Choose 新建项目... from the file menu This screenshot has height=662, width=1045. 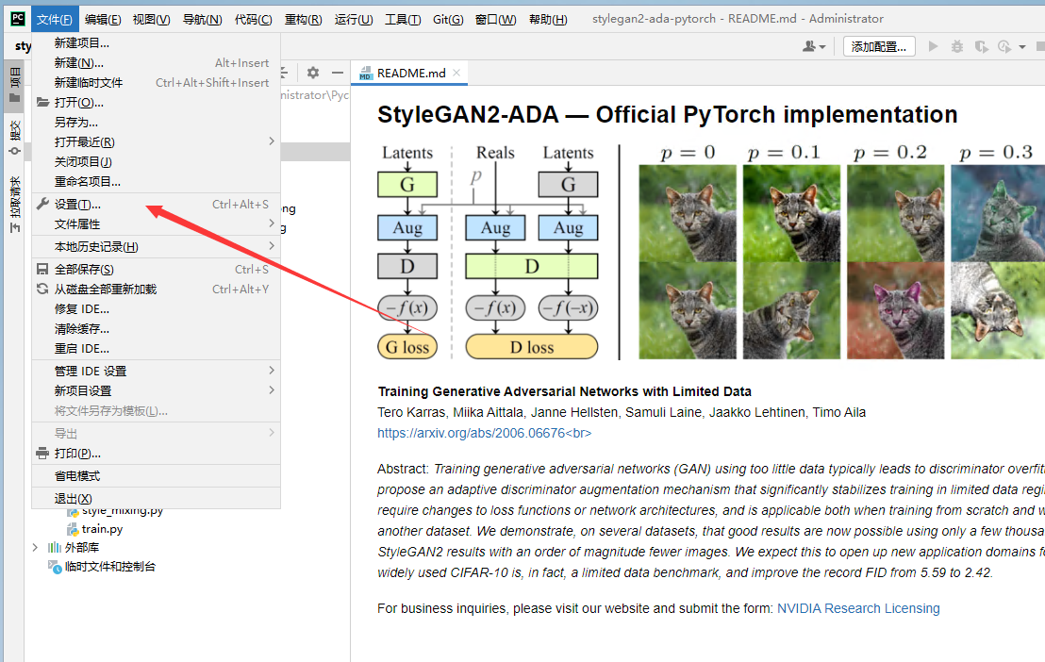pos(156,43)
